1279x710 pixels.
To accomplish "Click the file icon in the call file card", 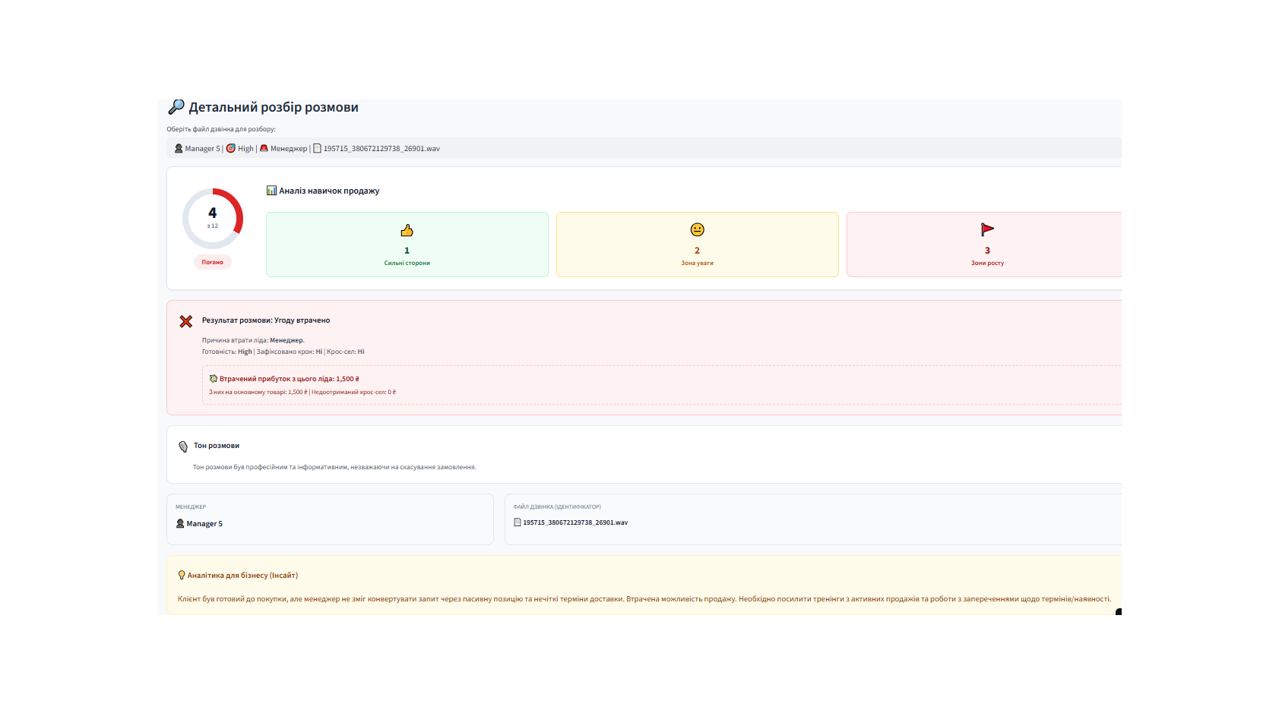I will tap(518, 522).
